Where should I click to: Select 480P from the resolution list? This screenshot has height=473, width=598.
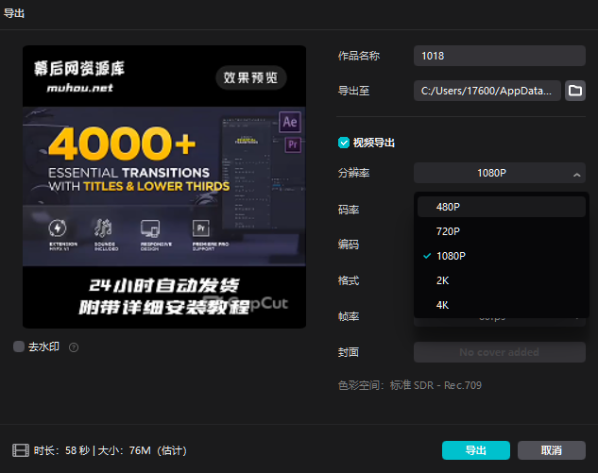449,207
